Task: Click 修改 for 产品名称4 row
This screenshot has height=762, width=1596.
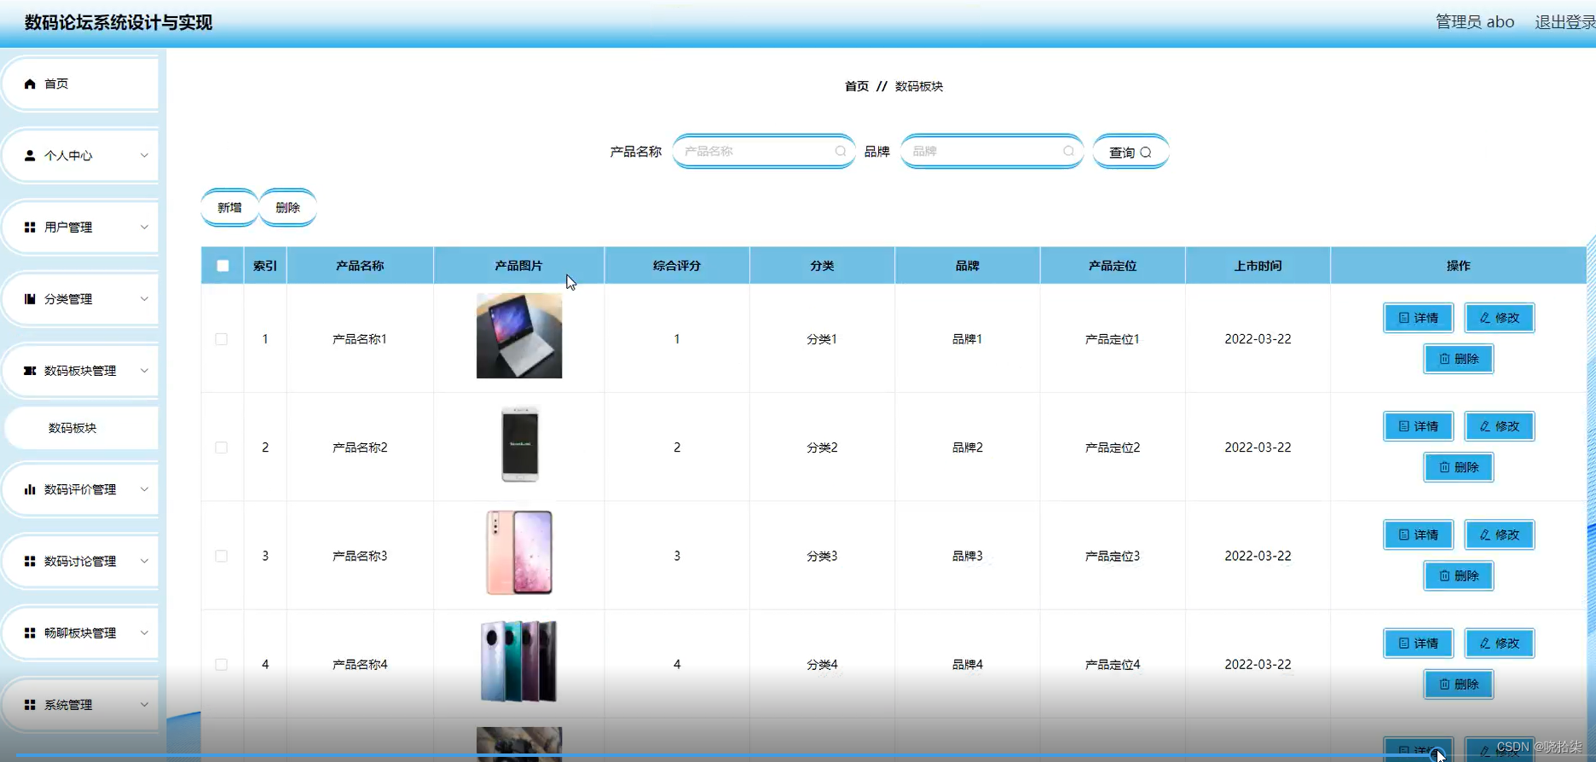Action: pos(1500,643)
